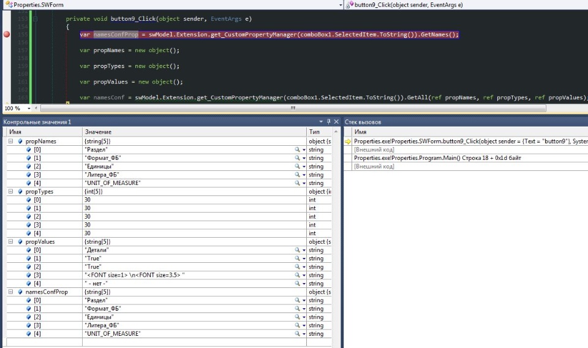Screen dimensions: 588x348
Task: Collapse the propTypes tree node
Action: (11, 191)
